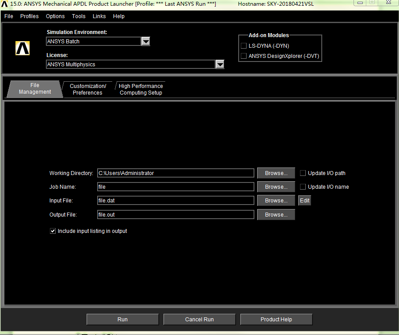
Task: Open the File menu
Action: tap(8, 16)
